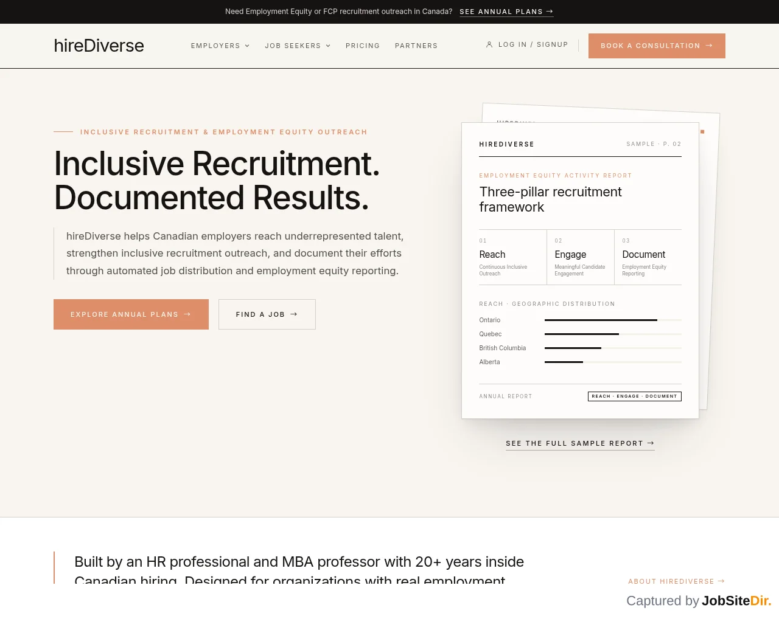Click the sample report card thumbnail
The image size is (779, 619).
tap(580, 271)
